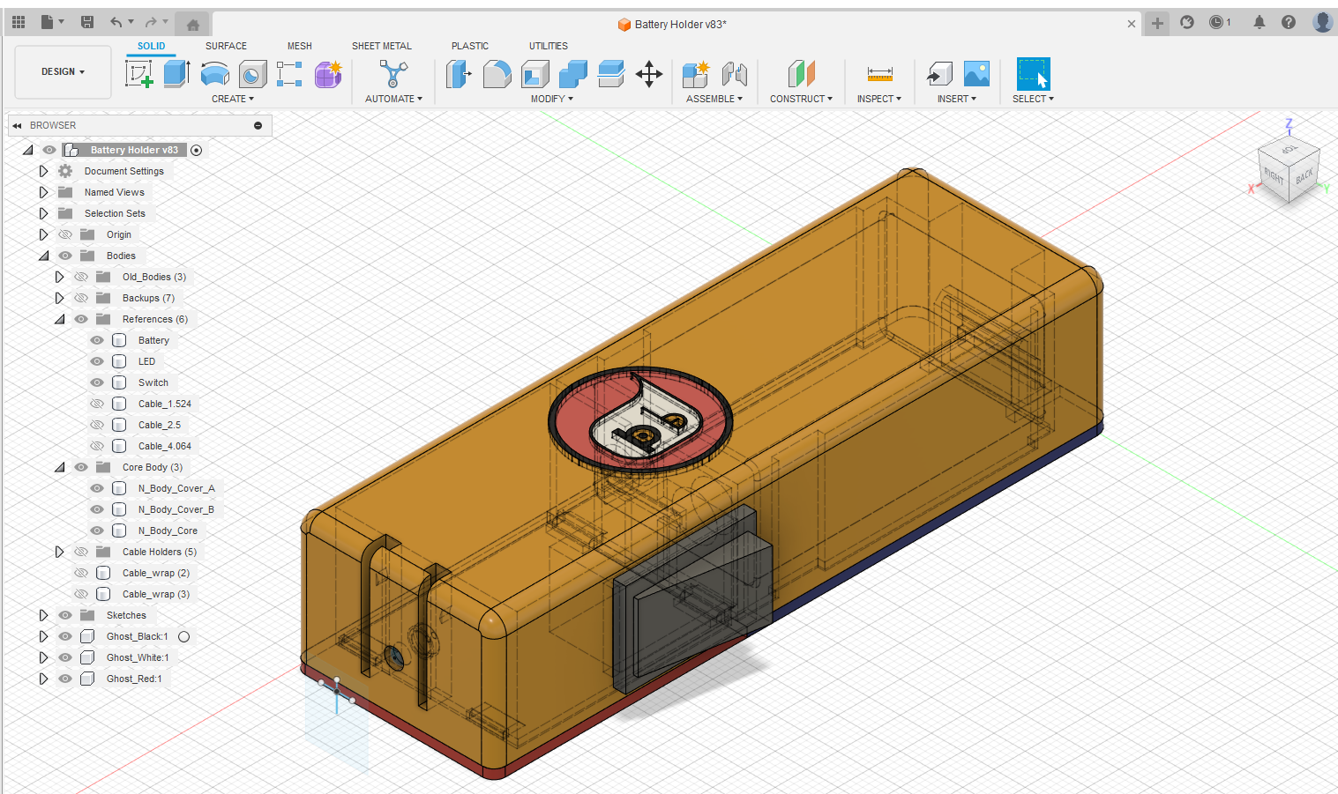
Task: Open the DESIGN workspace switcher
Action: coord(62,72)
